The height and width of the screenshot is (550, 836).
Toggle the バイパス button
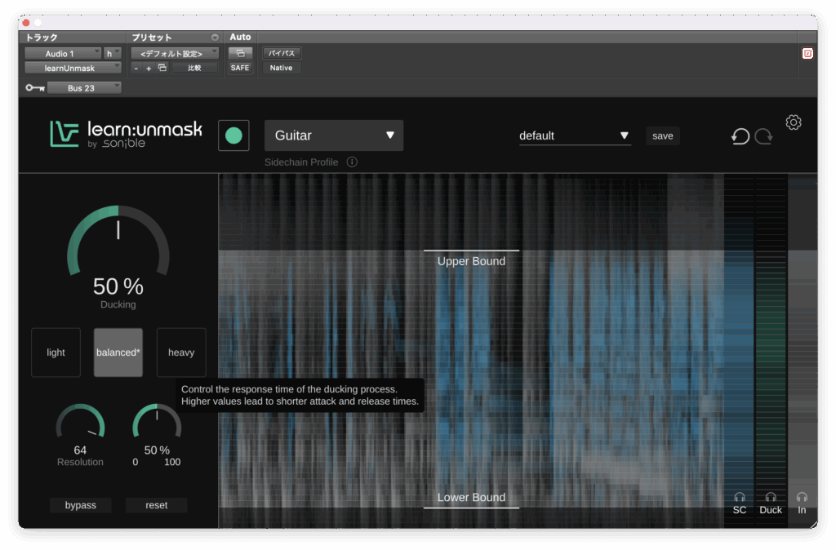[x=282, y=53]
